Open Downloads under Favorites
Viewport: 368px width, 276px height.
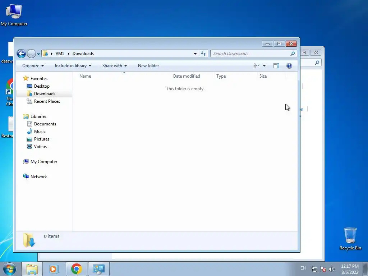(45, 94)
